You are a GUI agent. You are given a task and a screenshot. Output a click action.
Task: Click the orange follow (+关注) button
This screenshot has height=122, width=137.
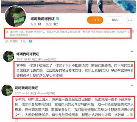coord(95,20)
